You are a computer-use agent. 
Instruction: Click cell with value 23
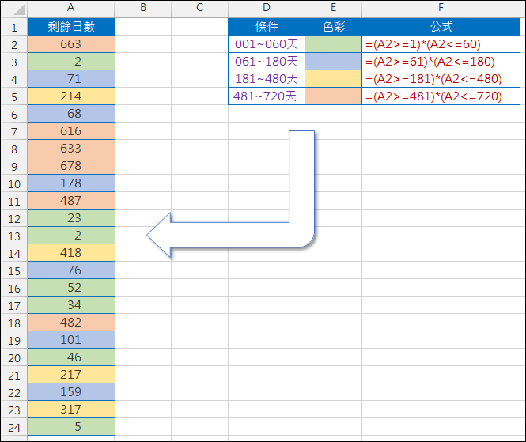[x=70, y=218]
